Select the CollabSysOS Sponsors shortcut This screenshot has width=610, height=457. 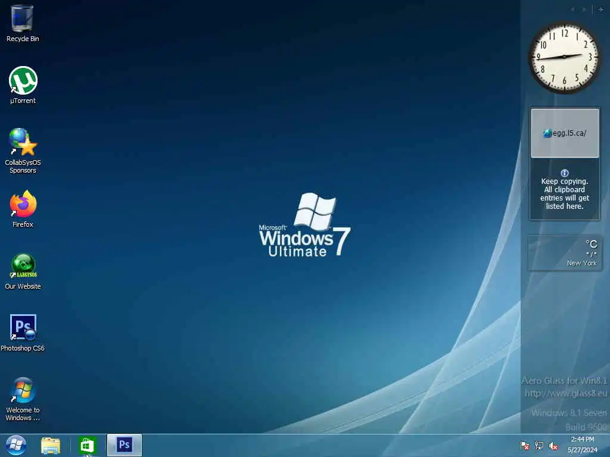pyautogui.click(x=23, y=151)
